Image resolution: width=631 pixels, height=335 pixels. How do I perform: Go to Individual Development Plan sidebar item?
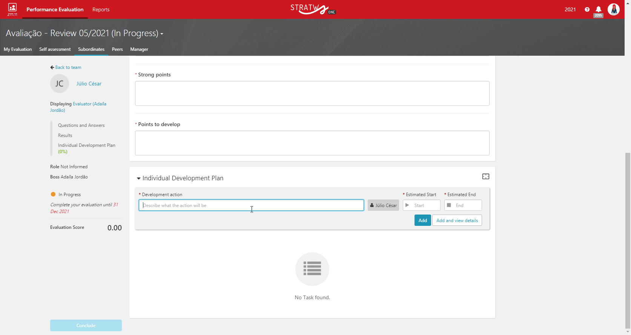pos(87,148)
